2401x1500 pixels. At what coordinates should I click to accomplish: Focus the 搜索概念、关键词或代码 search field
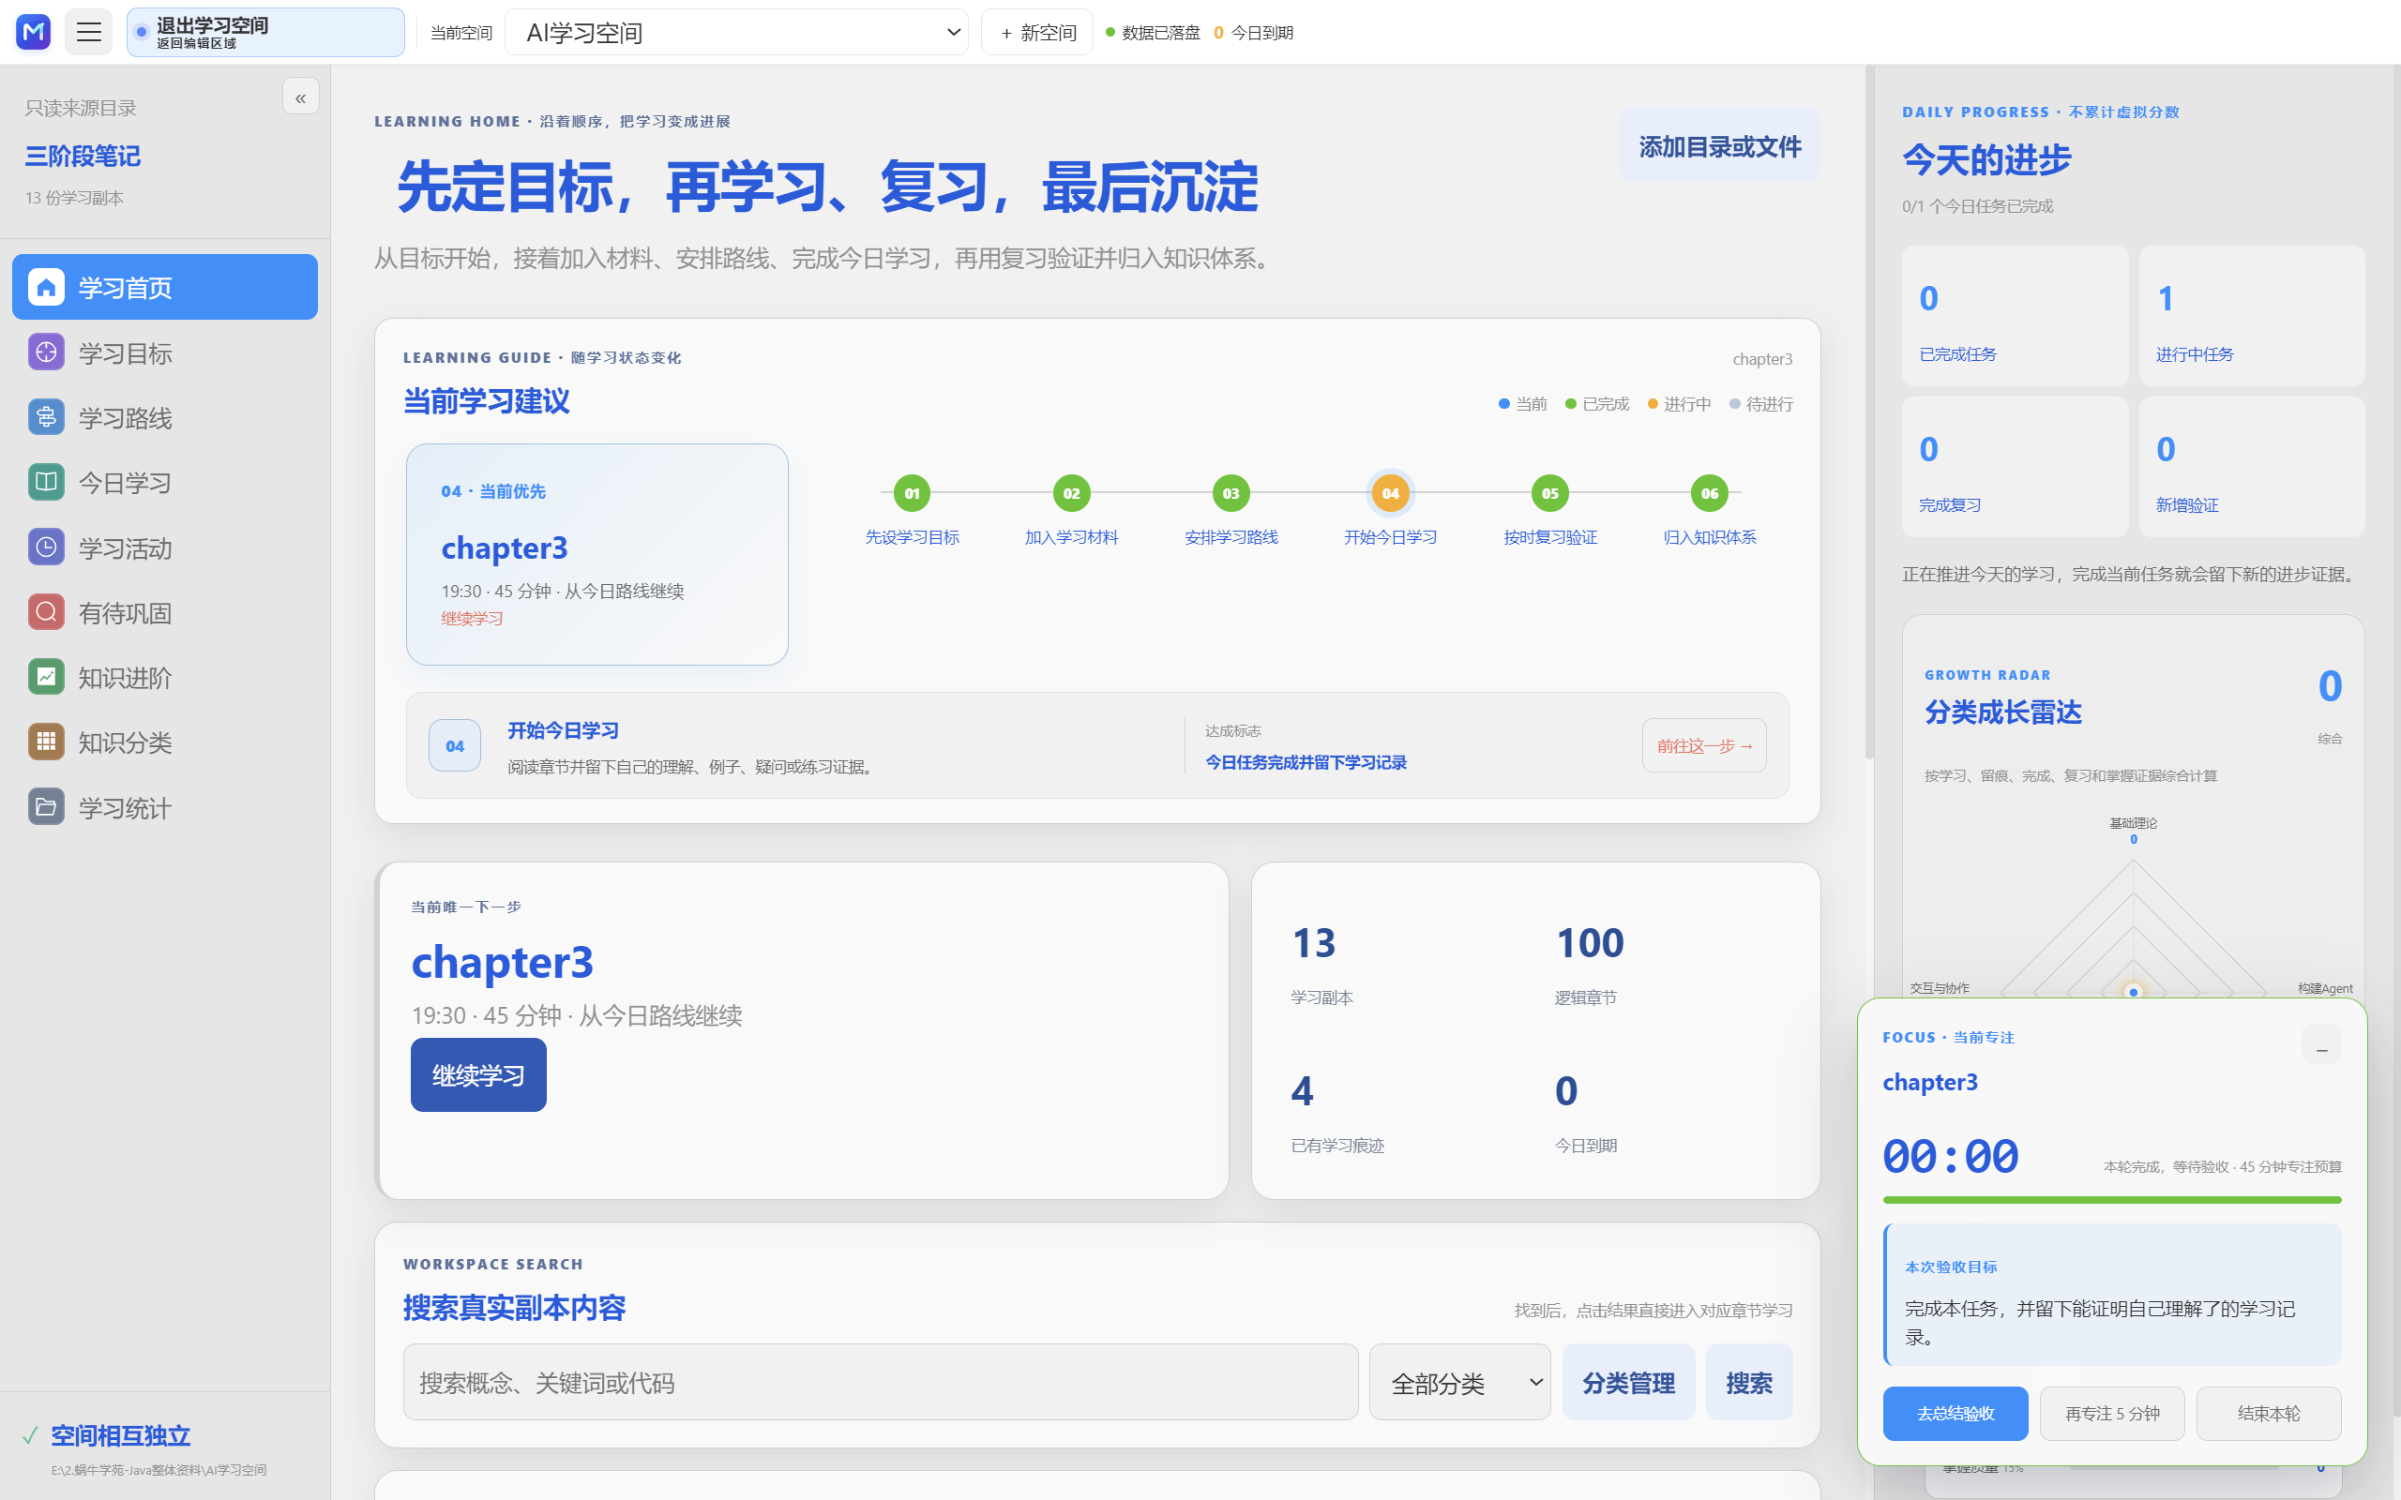pos(880,1382)
